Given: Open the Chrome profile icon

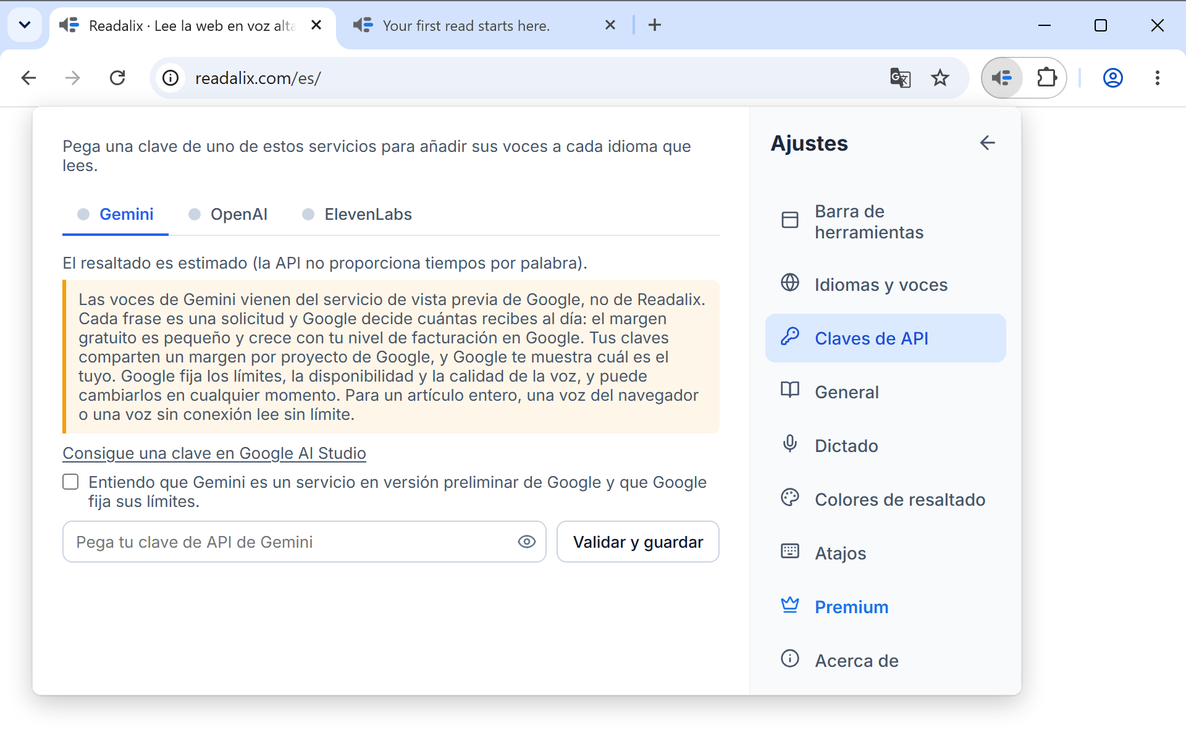Looking at the screenshot, I should [1113, 78].
